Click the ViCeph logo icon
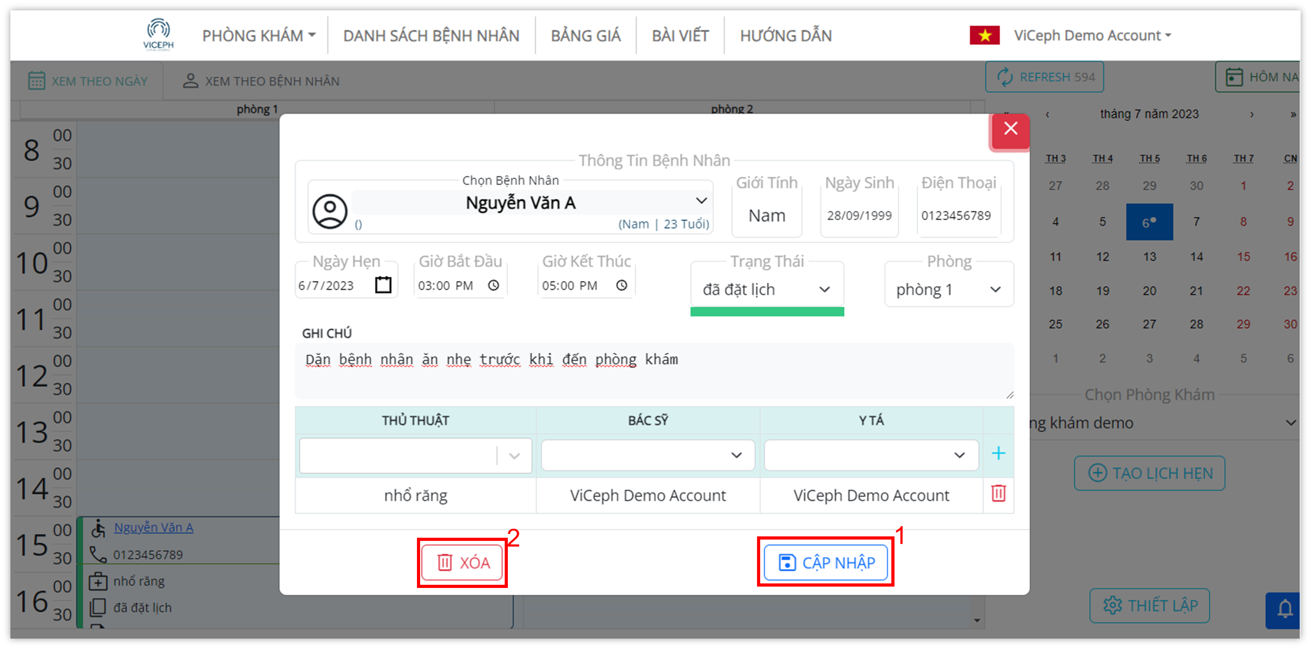 tap(158, 35)
